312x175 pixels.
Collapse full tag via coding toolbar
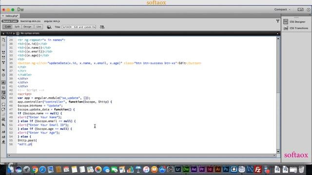pos(3,52)
